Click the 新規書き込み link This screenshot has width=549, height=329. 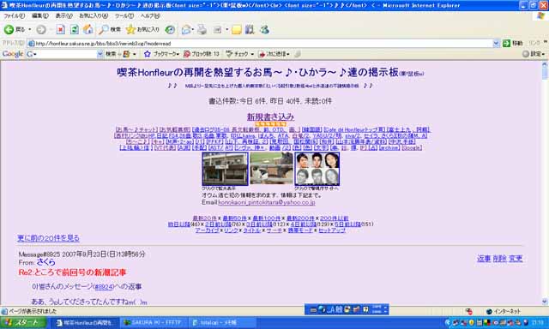coord(270,117)
